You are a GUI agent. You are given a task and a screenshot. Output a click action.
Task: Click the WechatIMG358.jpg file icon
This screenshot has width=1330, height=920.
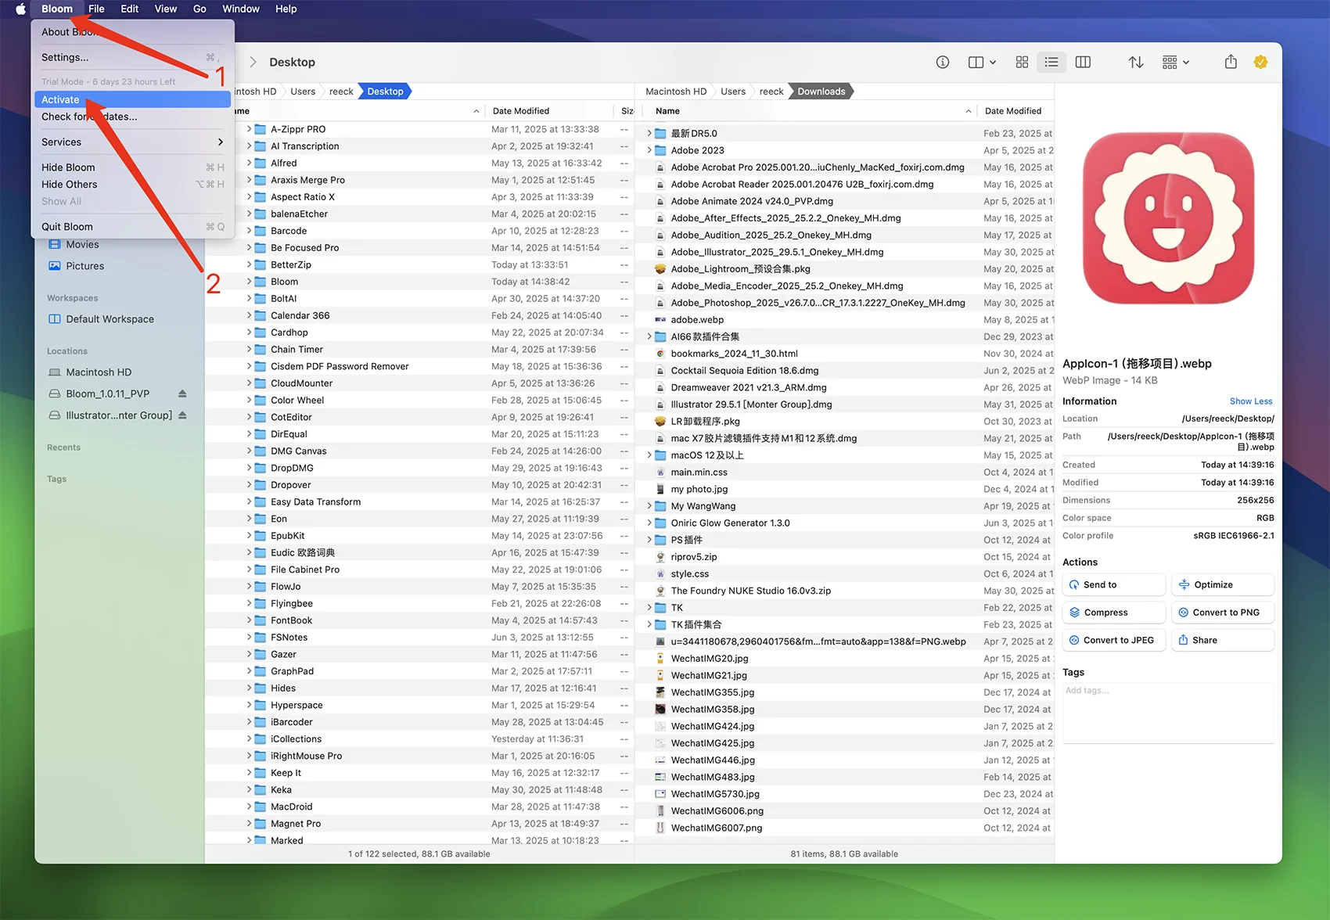[660, 710]
